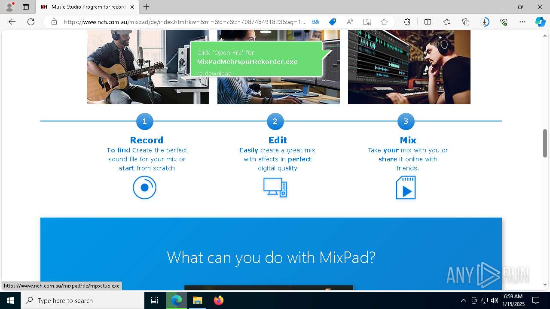550x309 pixels.
Task: Click the media card play Mix icon
Action: 406,188
